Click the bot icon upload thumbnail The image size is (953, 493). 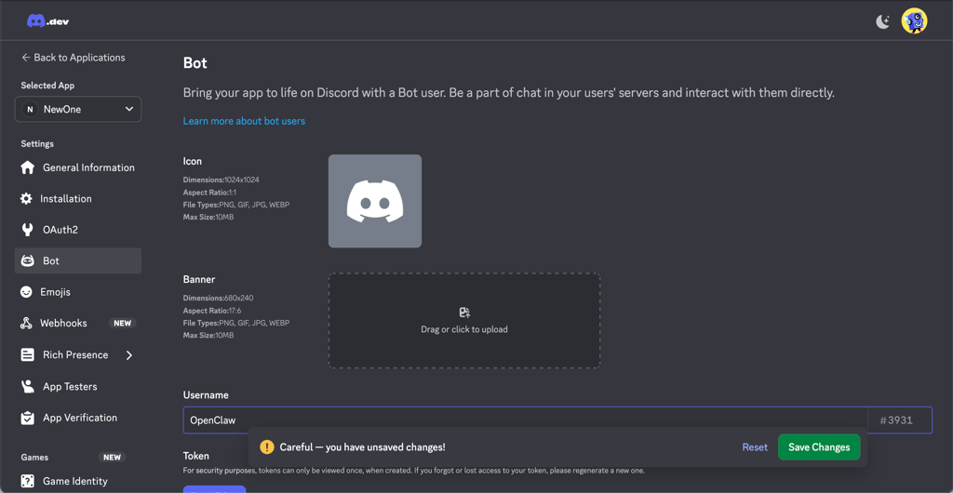[x=375, y=201]
